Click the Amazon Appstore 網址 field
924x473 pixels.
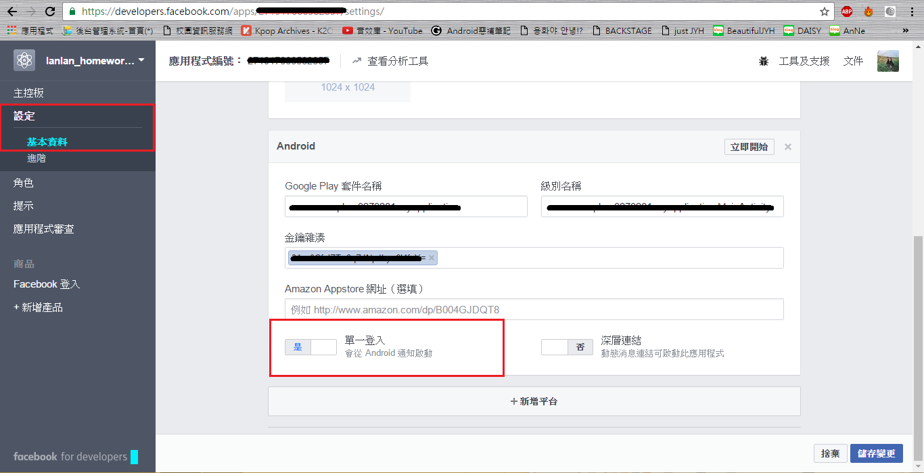click(534, 309)
